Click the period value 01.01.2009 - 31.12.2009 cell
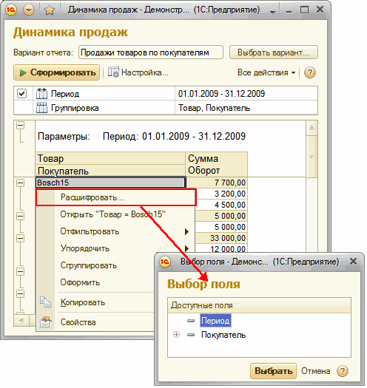The width and height of the screenshot is (367, 388). tap(246, 94)
